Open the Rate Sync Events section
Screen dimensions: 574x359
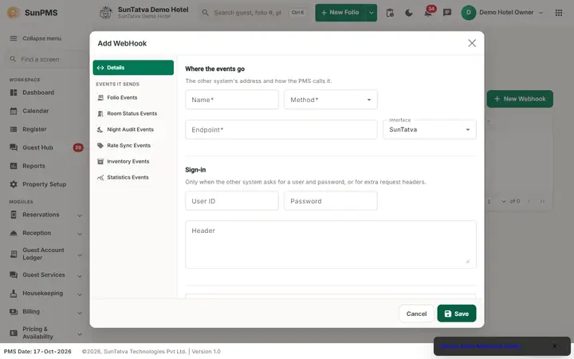click(133, 145)
